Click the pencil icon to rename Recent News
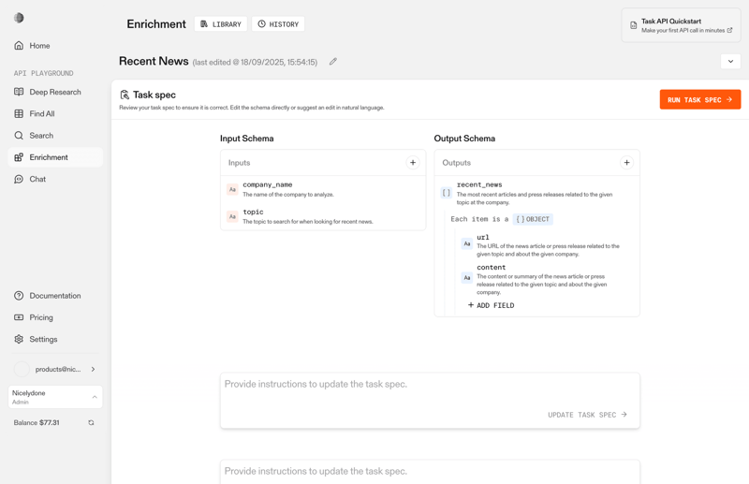The width and height of the screenshot is (749, 484). pyautogui.click(x=333, y=62)
